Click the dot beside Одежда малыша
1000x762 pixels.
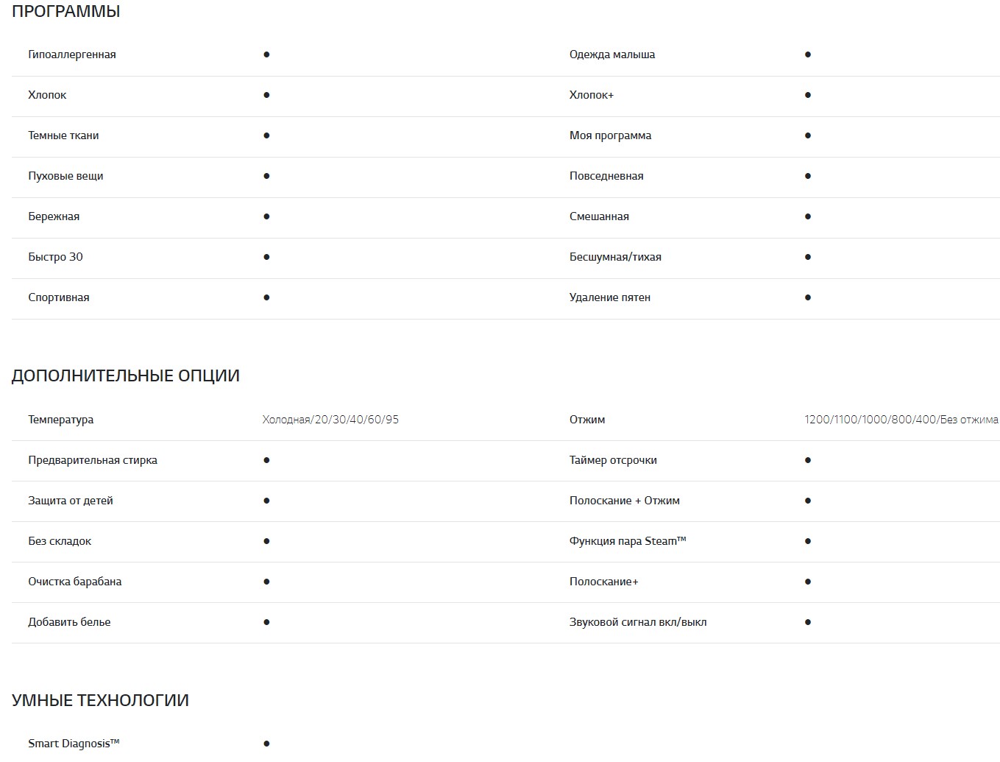[808, 54]
